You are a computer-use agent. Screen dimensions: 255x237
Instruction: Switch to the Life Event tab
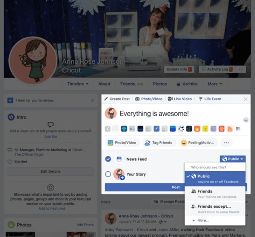point(210,99)
